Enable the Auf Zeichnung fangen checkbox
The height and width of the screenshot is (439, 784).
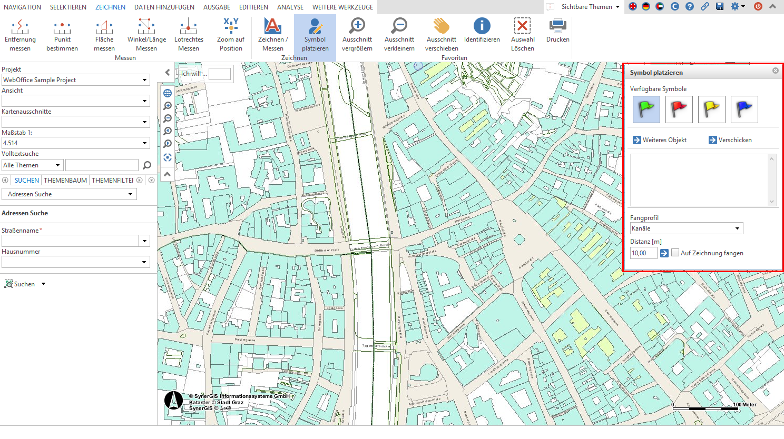675,253
